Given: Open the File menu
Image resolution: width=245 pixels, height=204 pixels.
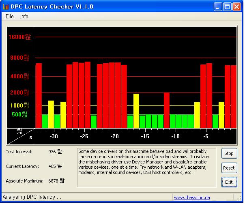Looking at the screenshot, I should tap(9, 16).
